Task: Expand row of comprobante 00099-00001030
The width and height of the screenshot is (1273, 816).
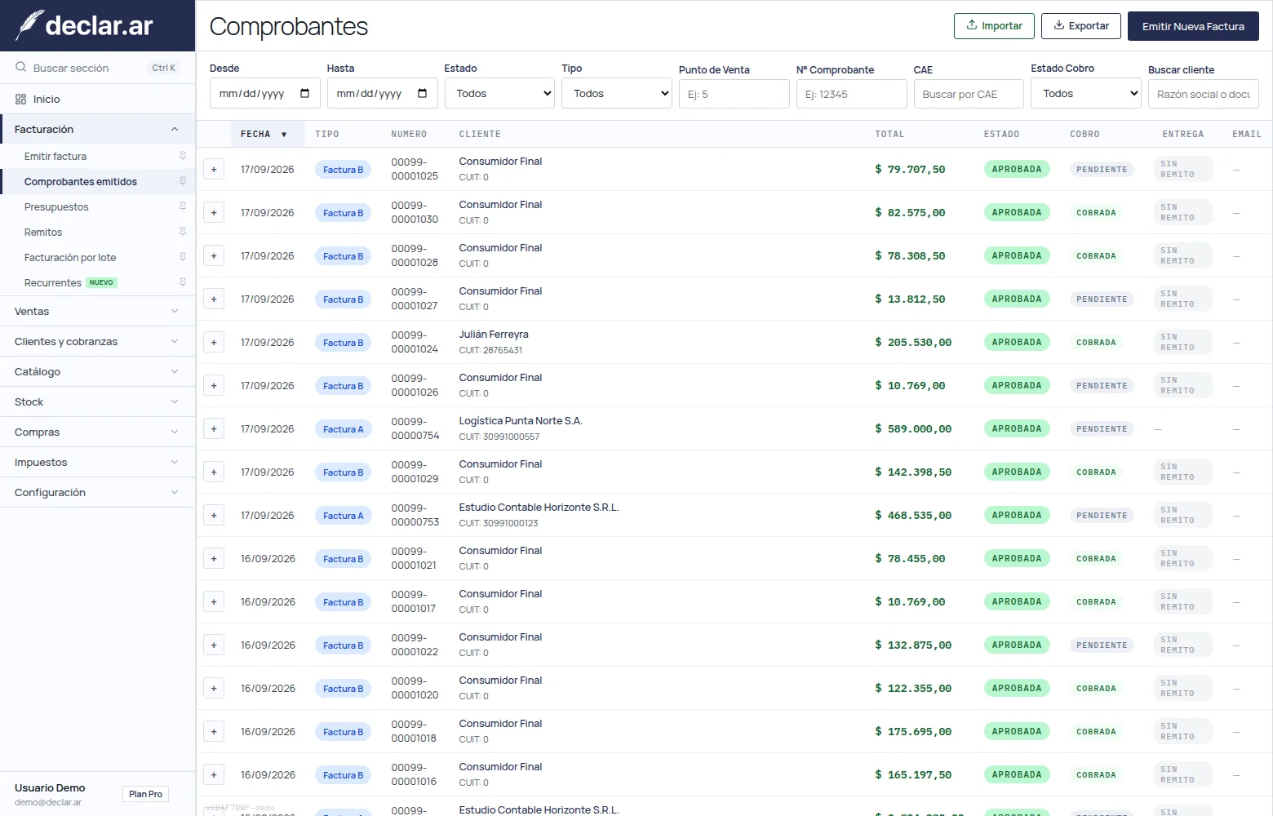Action: click(214, 213)
